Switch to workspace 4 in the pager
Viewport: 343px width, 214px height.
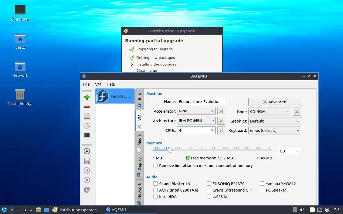tap(31, 210)
